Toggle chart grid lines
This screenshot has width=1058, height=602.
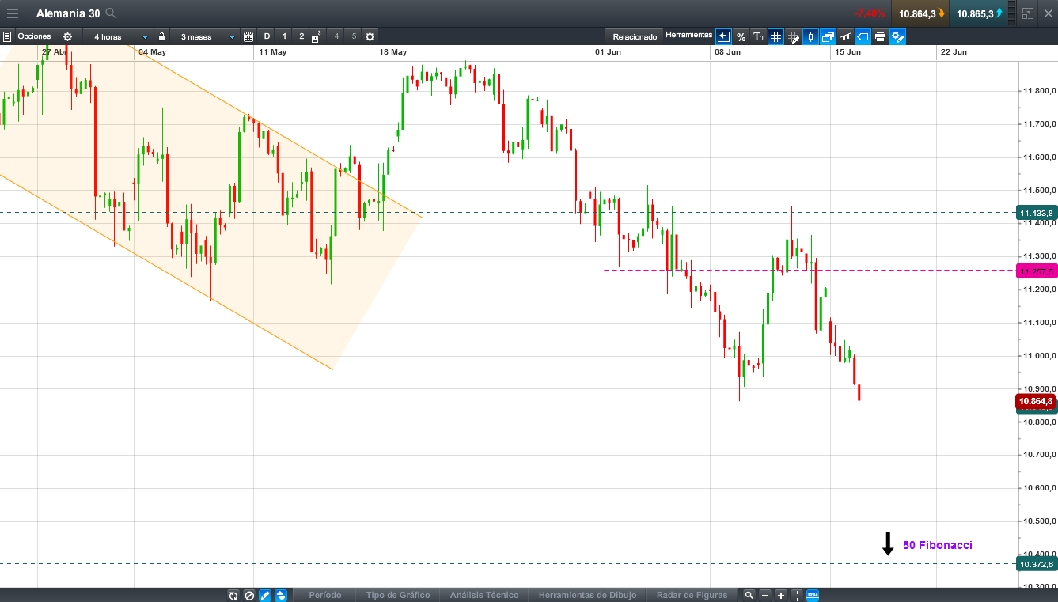tap(775, 36)
